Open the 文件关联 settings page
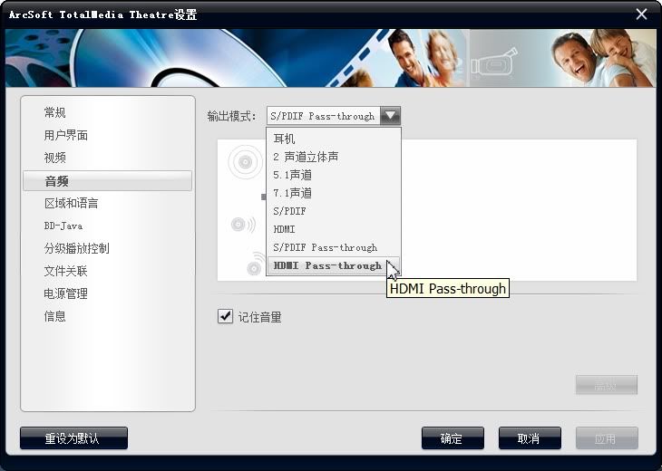The width and height of the screenshot is (662, 471). pos(66,271)
